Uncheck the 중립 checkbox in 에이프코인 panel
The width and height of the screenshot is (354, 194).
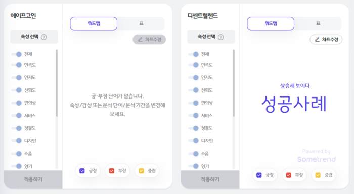pos(141,171)
